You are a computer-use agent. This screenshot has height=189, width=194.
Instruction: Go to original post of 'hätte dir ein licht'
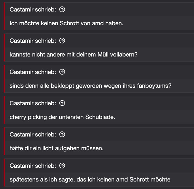[62, 134]
